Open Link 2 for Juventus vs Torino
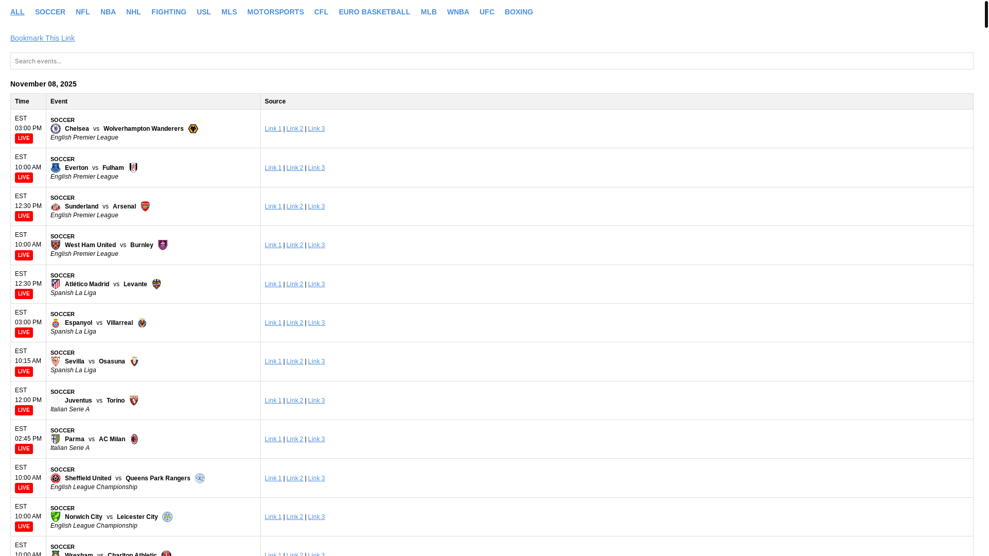The height and width of the screenshot is (556, 989). pos(295,401)
